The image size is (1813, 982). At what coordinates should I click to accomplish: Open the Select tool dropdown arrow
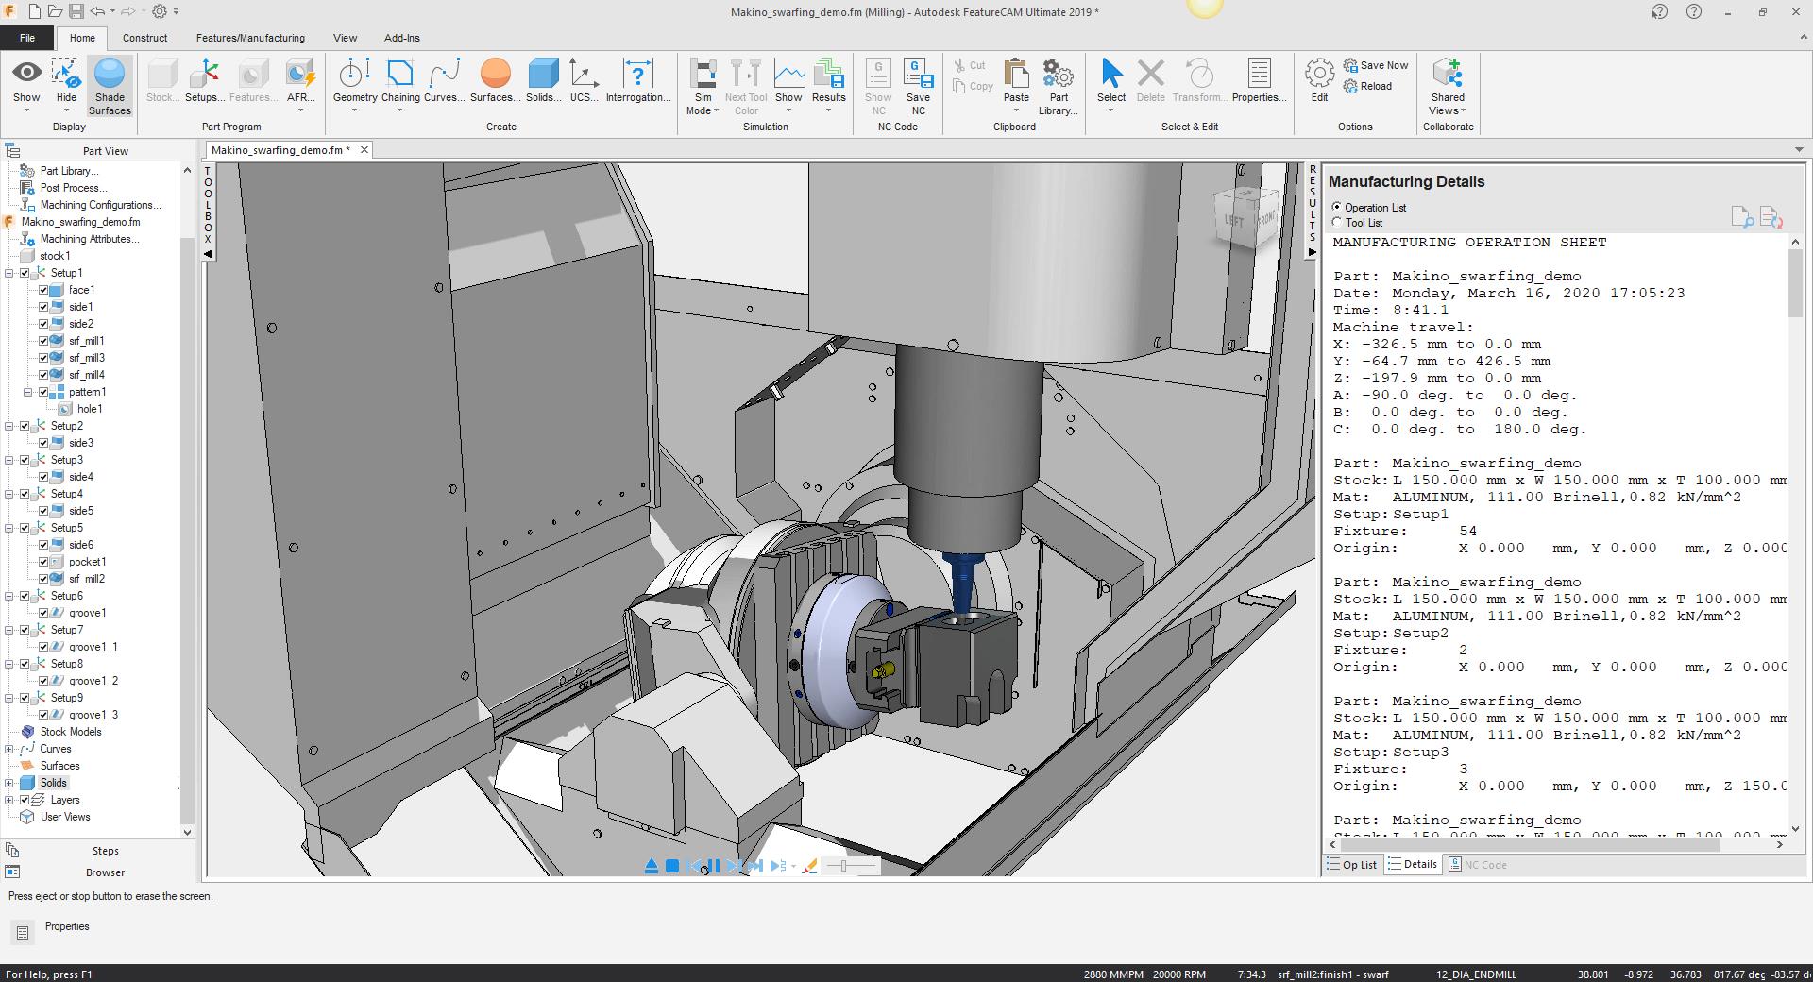tap(1111, 110)
